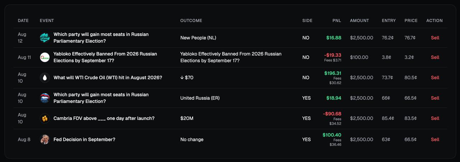Sort the table by DATE column header
This screenshot has width=460, height=162.
pyautogui.click(x=23, y=20)
